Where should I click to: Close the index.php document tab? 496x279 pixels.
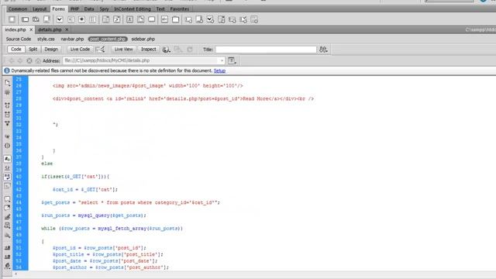pos(31,29)
